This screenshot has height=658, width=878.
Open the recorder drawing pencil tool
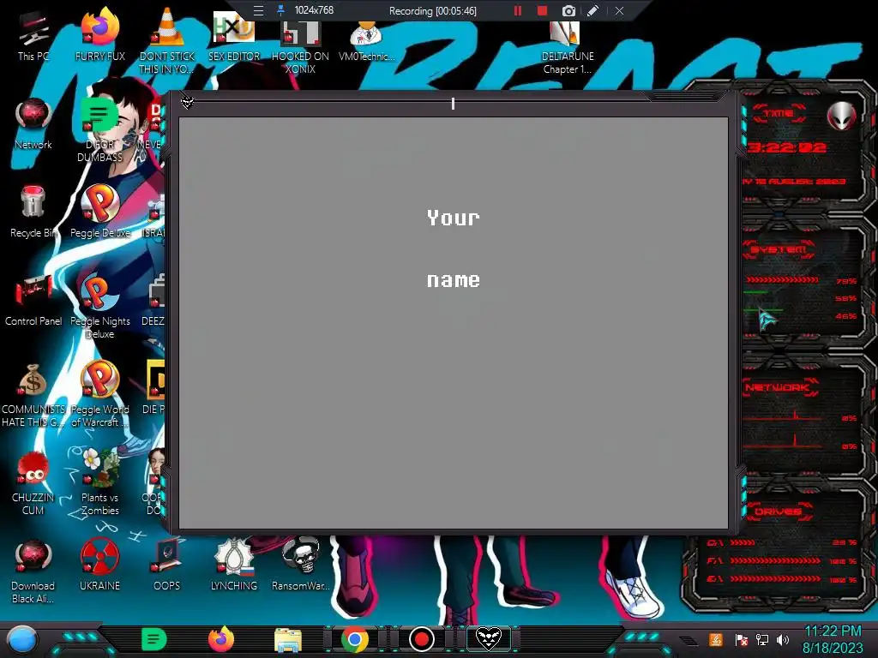pyautogui.click(x=593, y=10)
